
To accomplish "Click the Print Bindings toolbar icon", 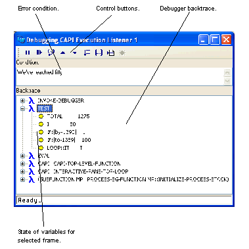I will click(x=87, y=53).
